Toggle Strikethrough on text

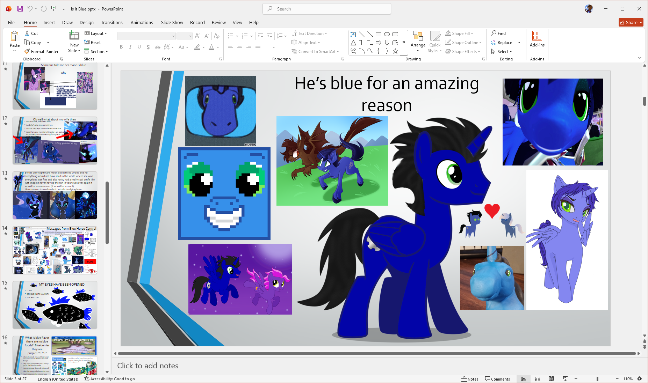(158, 47)
